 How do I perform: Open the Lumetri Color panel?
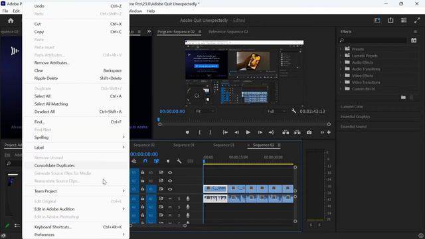point(351,107)
